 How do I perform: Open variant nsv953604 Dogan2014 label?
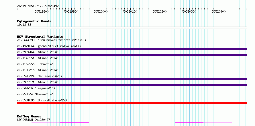pyautogui.click(x=35, y=94)
